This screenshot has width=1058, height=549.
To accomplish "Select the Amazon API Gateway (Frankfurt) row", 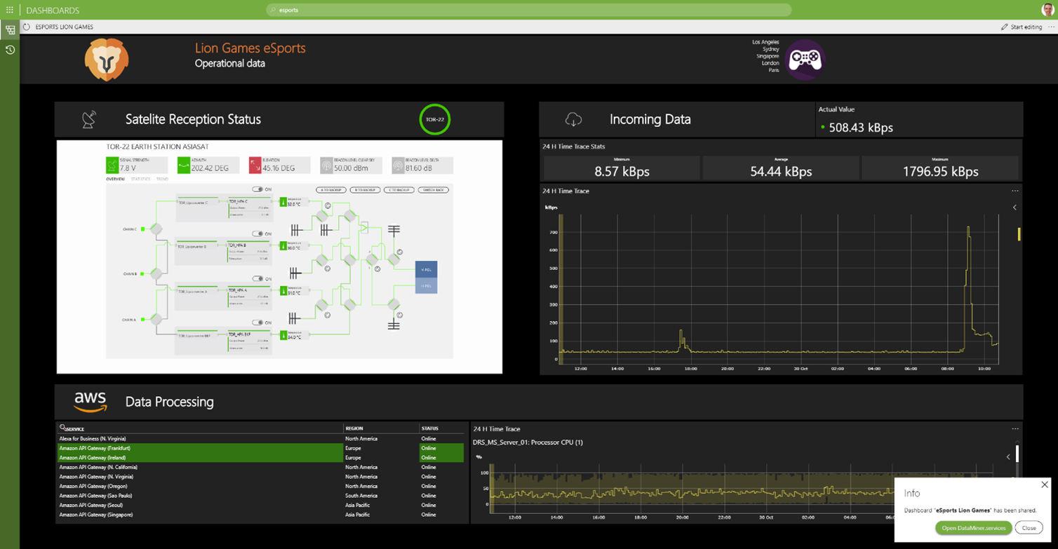I will point(260,448).
